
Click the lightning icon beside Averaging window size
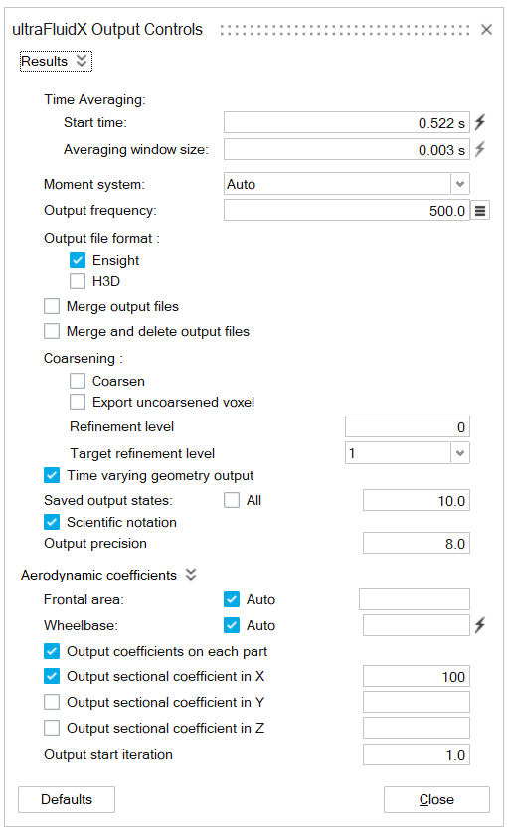coord(480,149)
